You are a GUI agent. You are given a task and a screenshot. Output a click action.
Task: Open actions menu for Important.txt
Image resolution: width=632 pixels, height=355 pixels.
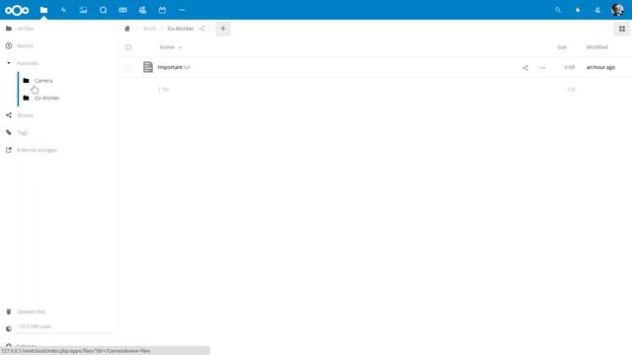[x=542, y=68]
